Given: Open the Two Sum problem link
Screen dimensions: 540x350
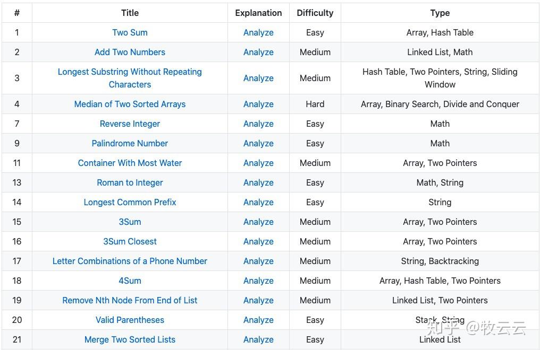Looking at the screenshot, I should pos(130,32).
